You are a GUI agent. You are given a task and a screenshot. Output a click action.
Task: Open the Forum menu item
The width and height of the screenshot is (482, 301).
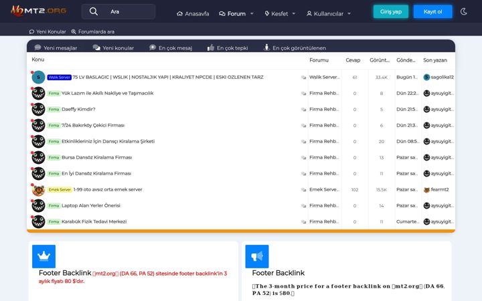click(232, 14)
